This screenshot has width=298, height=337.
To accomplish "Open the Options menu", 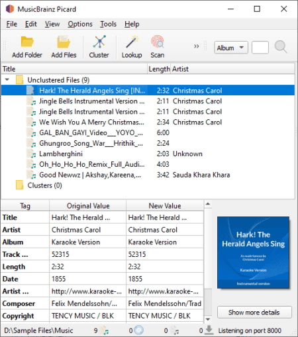I will click(80, 24).
